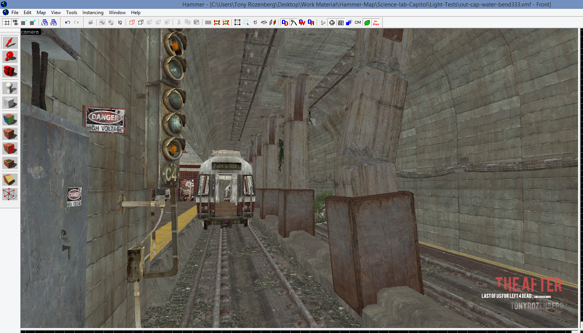Click the 'camera' viewport label
Screen dimensions: 583x333
click(x=30, y=32)
